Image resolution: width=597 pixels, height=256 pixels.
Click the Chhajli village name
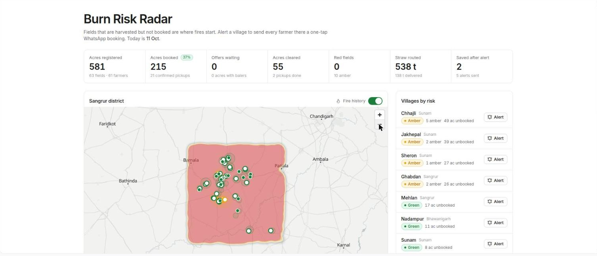tap(408, 113)
